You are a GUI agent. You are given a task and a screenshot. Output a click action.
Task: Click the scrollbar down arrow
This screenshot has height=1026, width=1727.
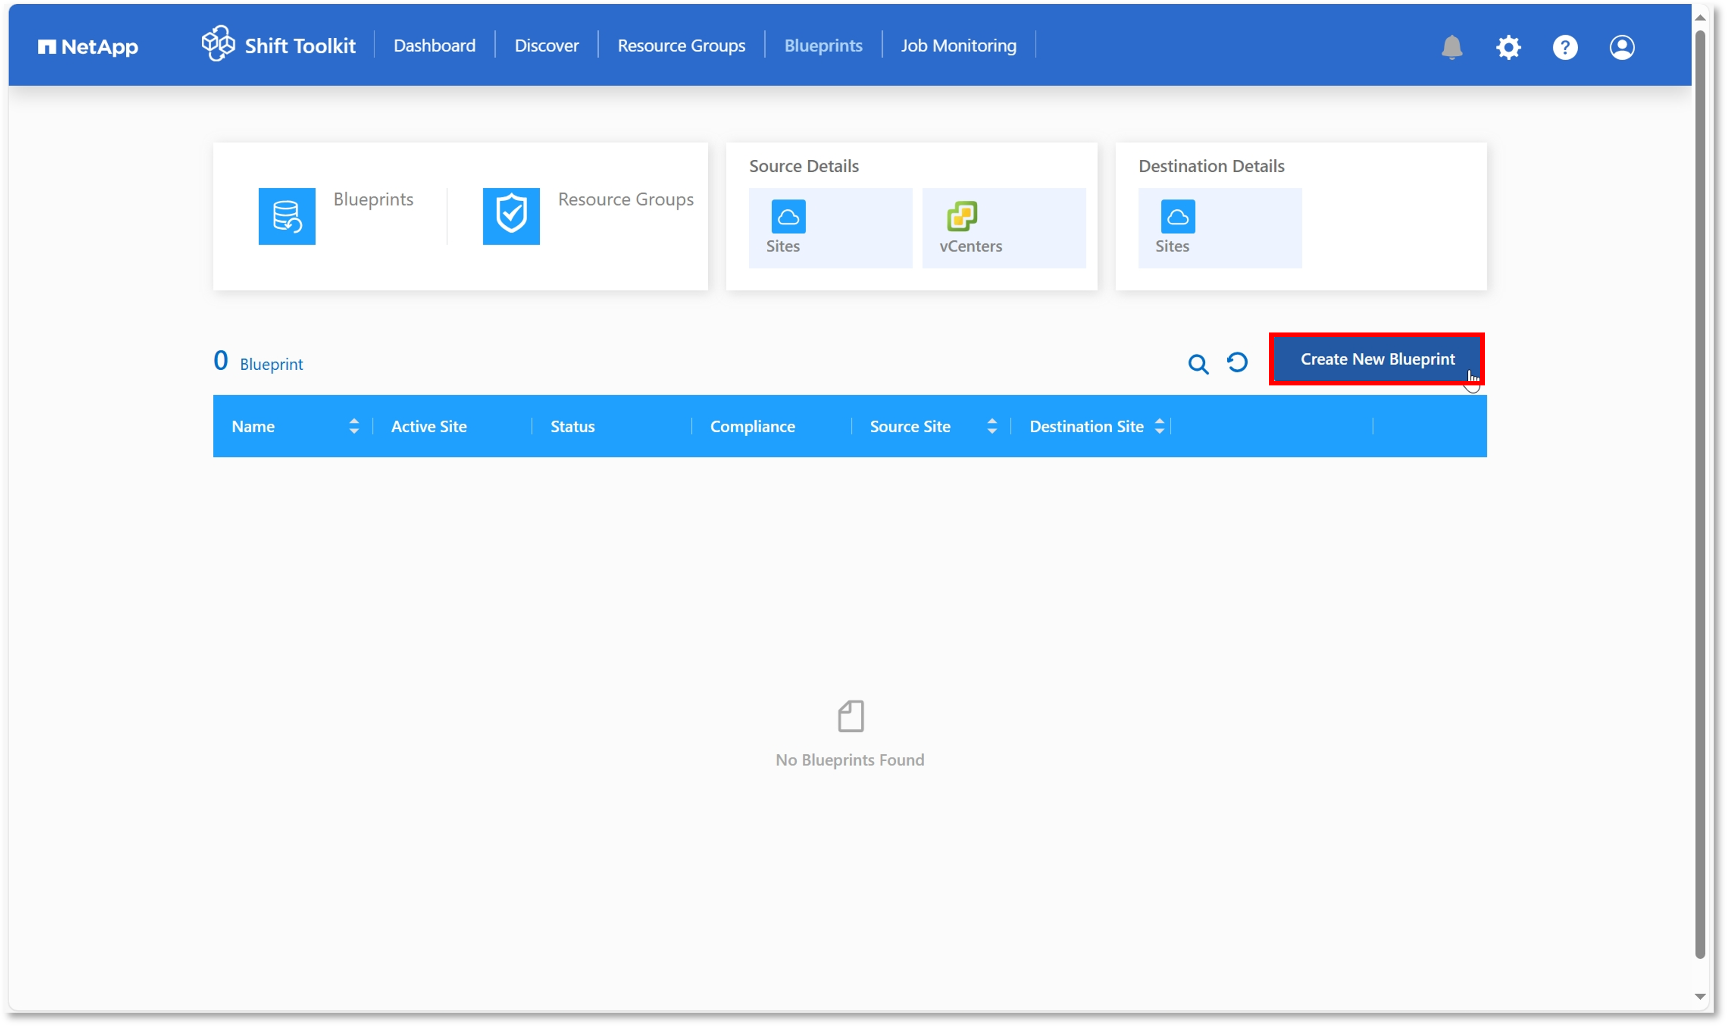[1700, 996]
